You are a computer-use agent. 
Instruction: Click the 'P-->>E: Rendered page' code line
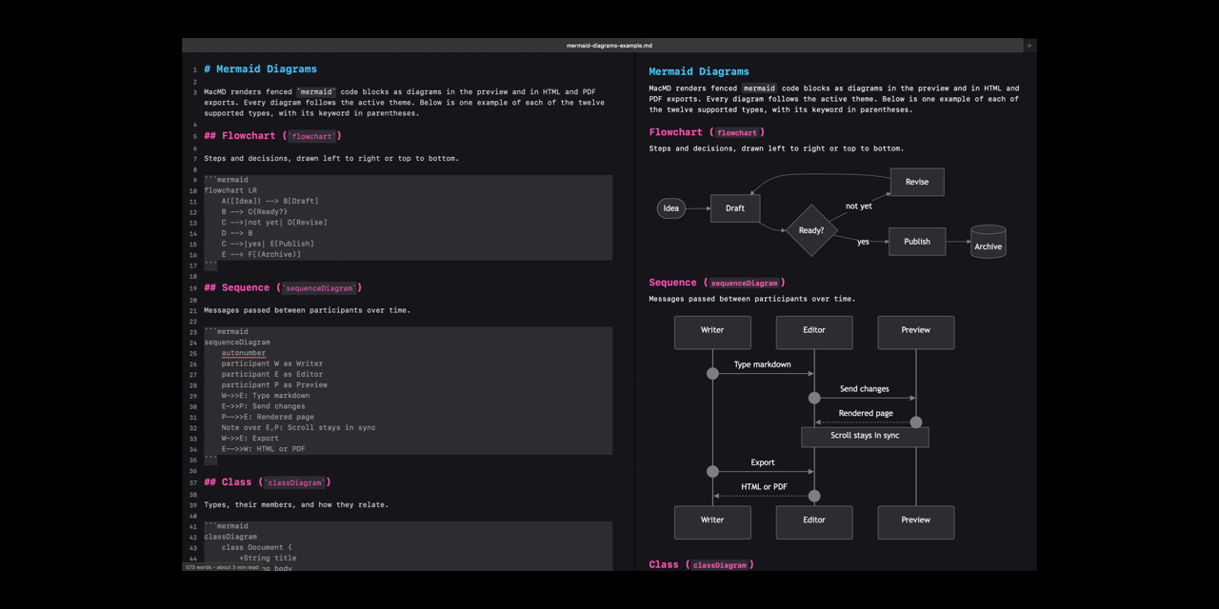pyautogui.click(x=268, y=417)
